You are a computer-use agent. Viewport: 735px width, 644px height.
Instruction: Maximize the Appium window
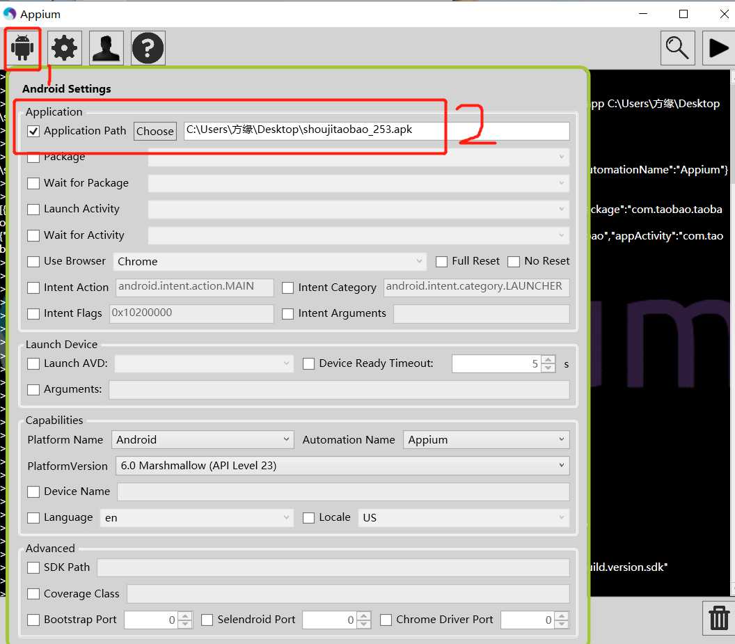click(x=683, y=14)
